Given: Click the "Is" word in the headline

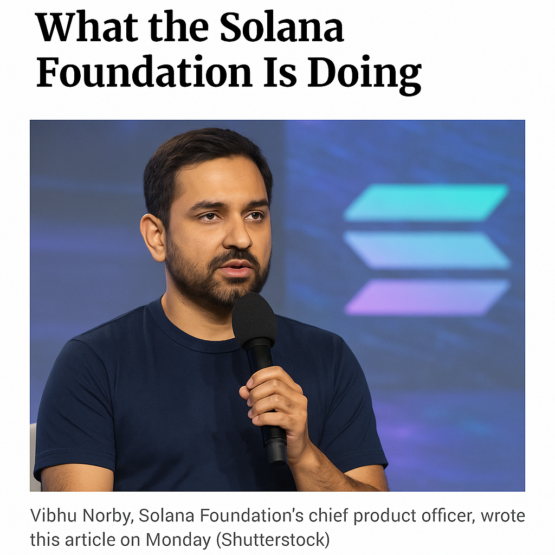Looking at the screenshot, I should click(281, 72).
